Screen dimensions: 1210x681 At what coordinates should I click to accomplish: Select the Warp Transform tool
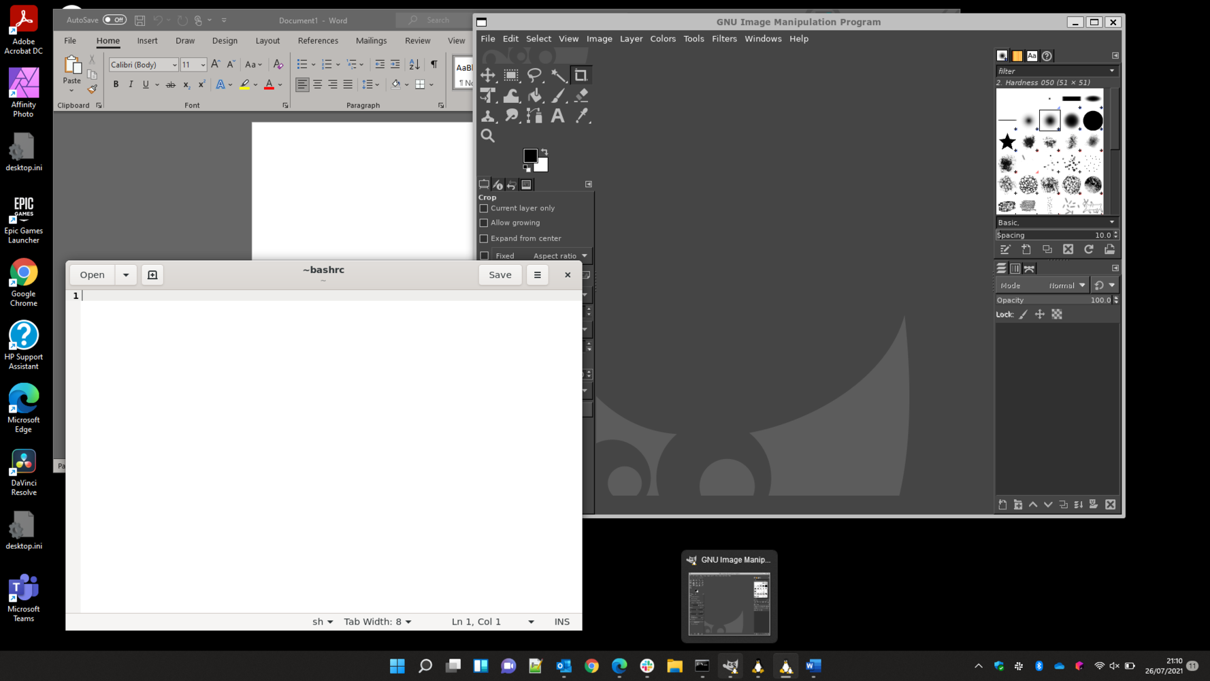click(x=511, y=95)
